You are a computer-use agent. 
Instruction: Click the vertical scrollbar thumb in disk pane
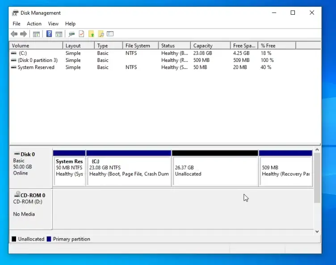[317, 178]
